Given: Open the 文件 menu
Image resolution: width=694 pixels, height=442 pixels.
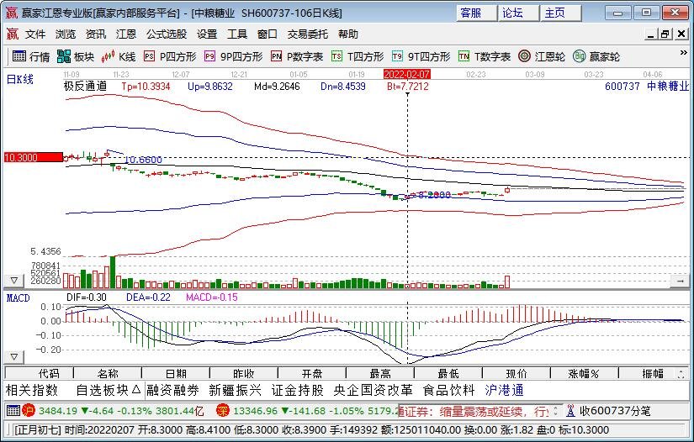Looking at the screenshot, I should click(35, 34).
